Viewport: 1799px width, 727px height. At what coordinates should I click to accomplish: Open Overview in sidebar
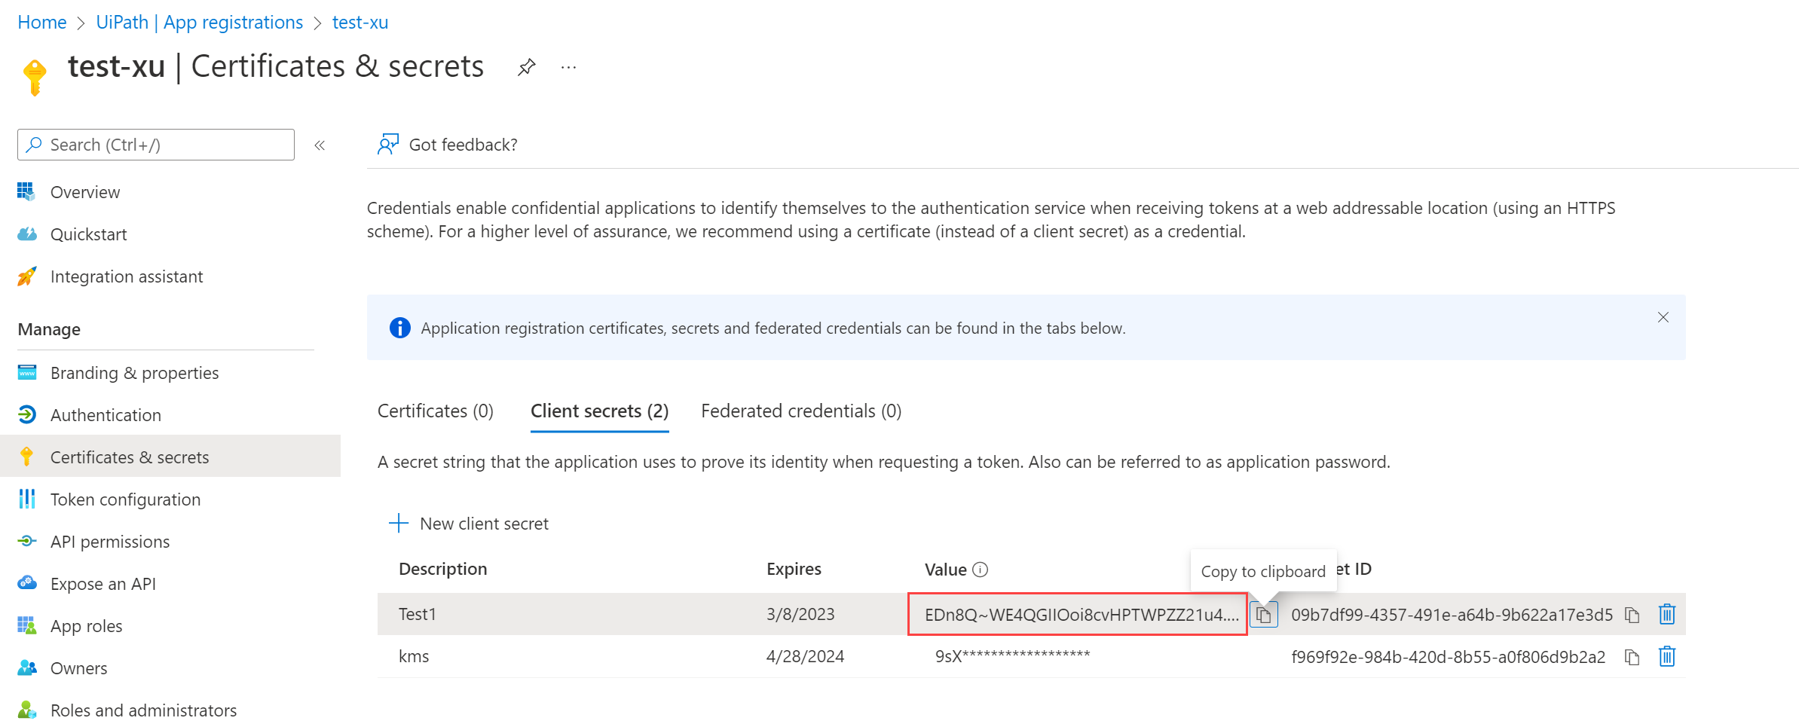pyautogui.click(x=85, y=192)
